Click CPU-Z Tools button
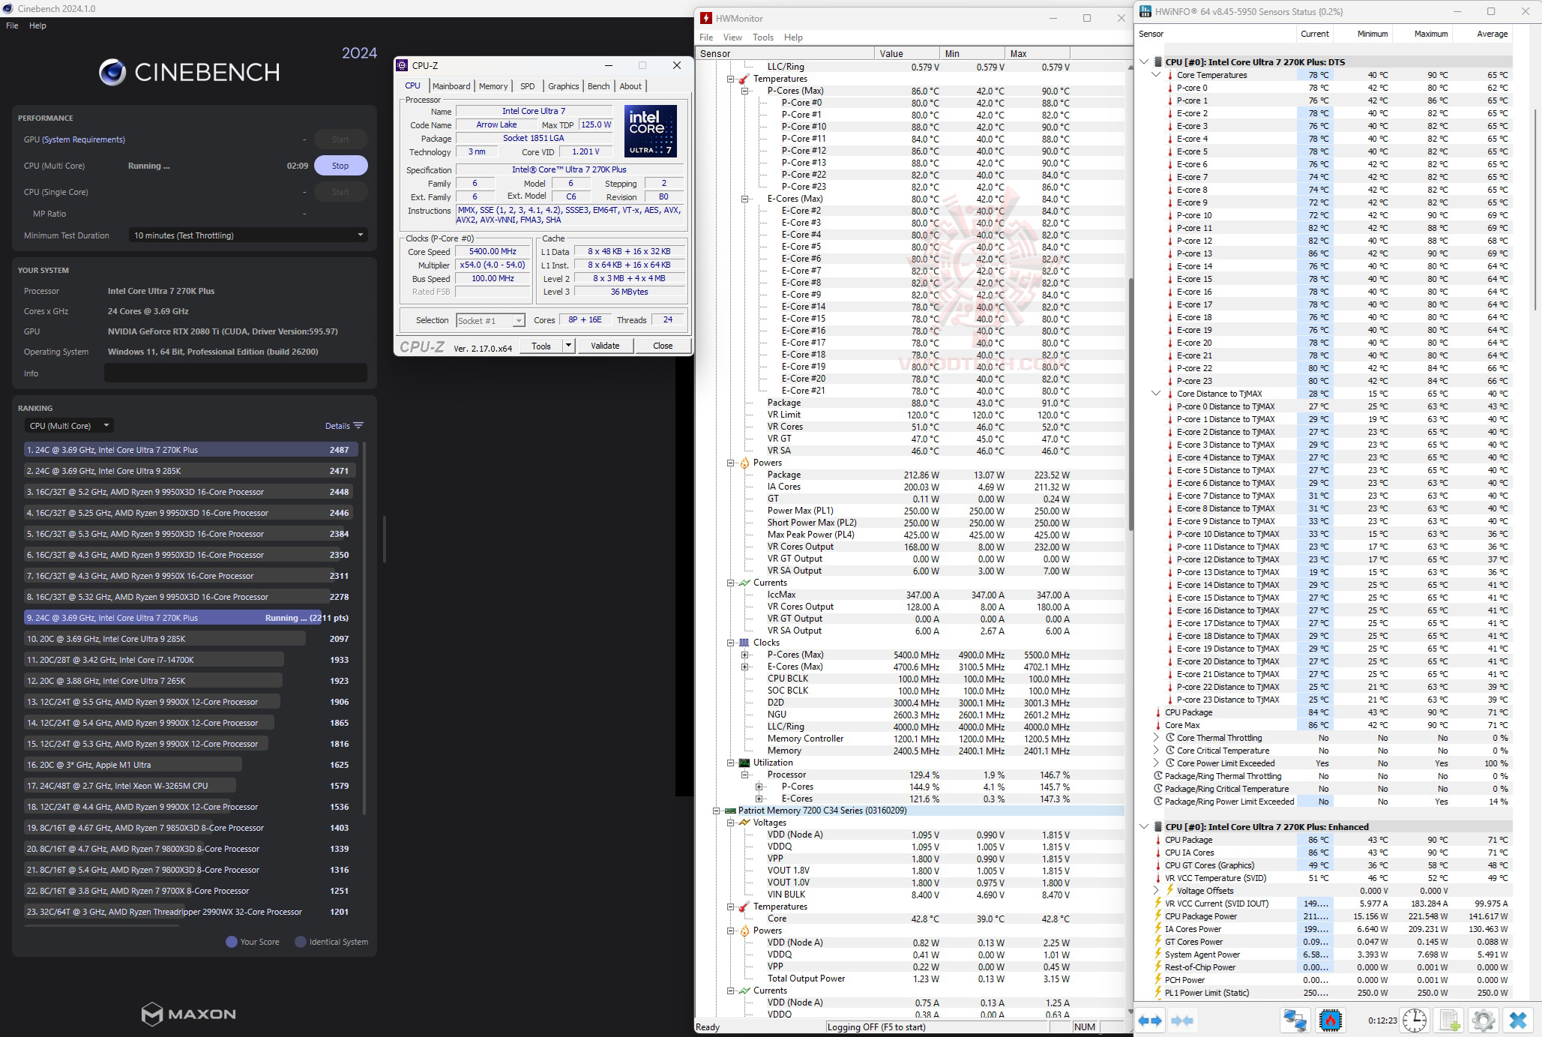 pos(541,346)
